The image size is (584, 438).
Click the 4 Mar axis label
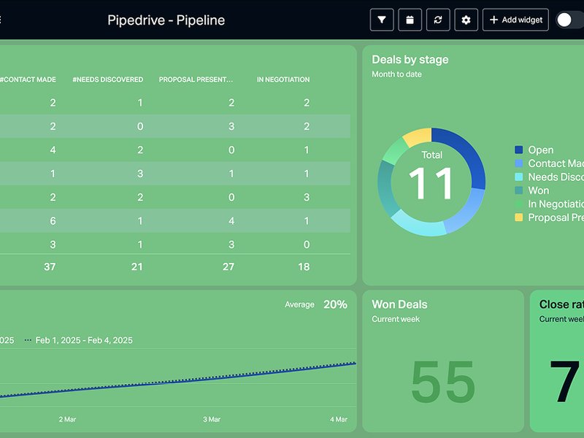pos(339,419)
